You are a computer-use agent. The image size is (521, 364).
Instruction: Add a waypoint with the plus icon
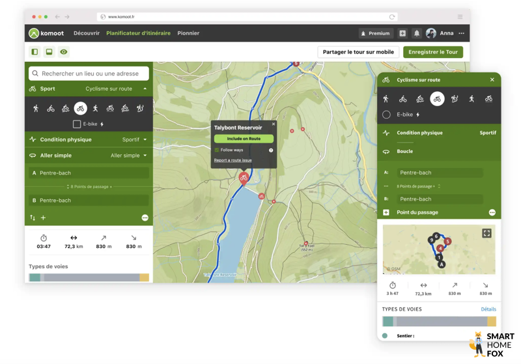coord(43,217)
